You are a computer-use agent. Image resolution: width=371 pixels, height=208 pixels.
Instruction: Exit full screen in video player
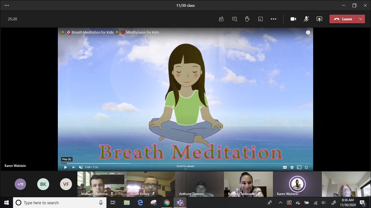pos(306,167)
